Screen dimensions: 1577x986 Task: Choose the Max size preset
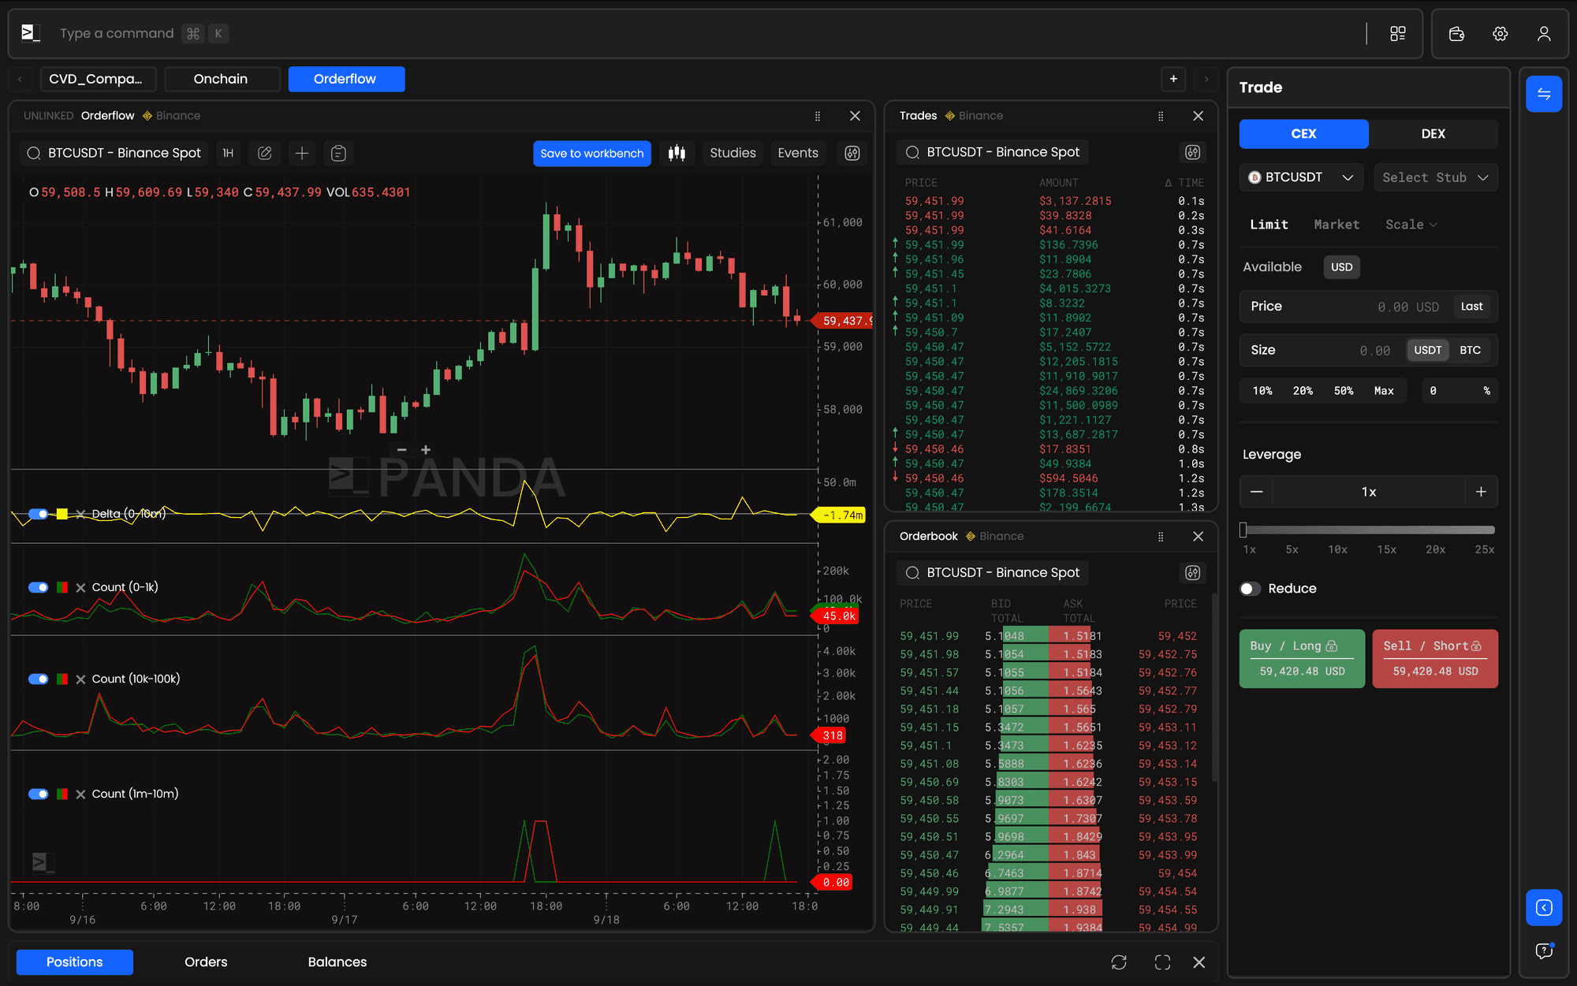click(x=1384, y=391)
